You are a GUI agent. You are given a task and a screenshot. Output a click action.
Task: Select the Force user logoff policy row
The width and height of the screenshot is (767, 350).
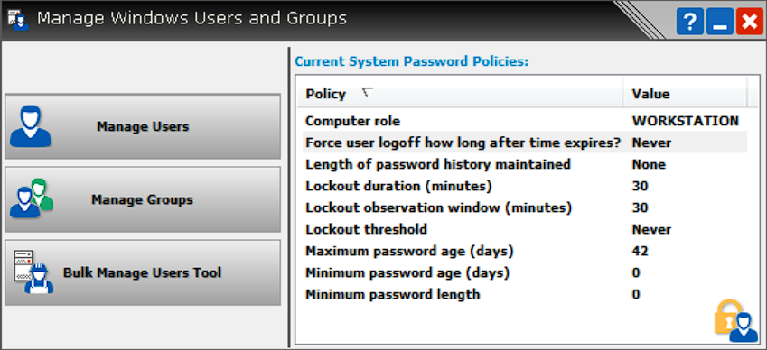[522, 143]
